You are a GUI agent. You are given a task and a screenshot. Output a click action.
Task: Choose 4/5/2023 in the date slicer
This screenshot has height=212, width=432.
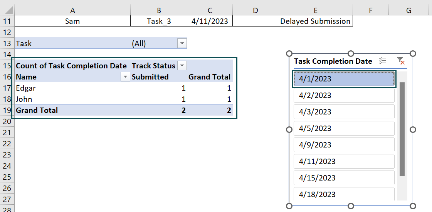(x=344, y=128)
